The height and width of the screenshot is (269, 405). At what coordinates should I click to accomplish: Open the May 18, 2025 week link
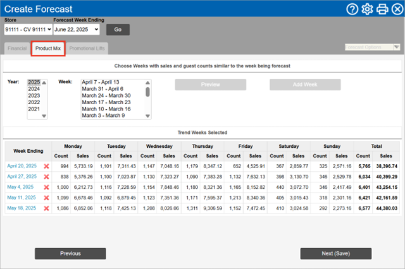pyautogui.click(x=22, y=208)
